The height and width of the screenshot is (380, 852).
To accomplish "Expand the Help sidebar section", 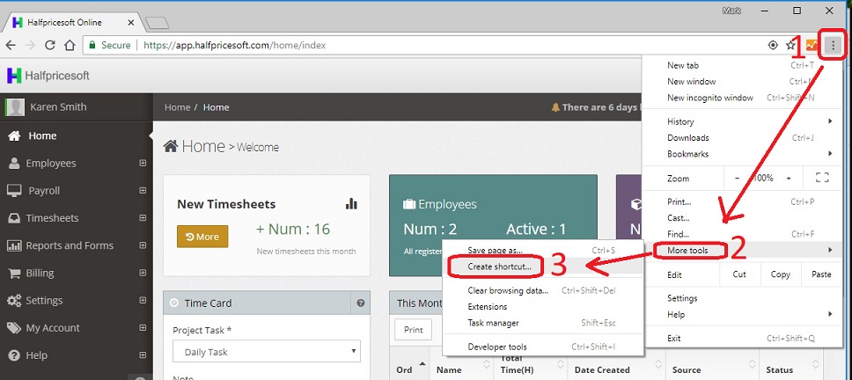I will coord(143,355).
